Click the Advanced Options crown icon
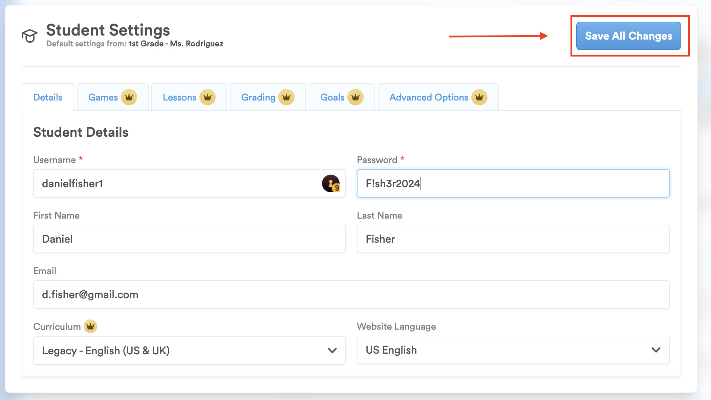Screen dimensions: 711x400 [x=479, y=97]
